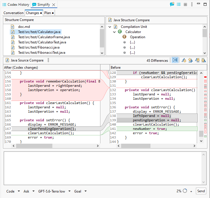
Task: Click the green Calculator class icon
Action: (120, 32)
